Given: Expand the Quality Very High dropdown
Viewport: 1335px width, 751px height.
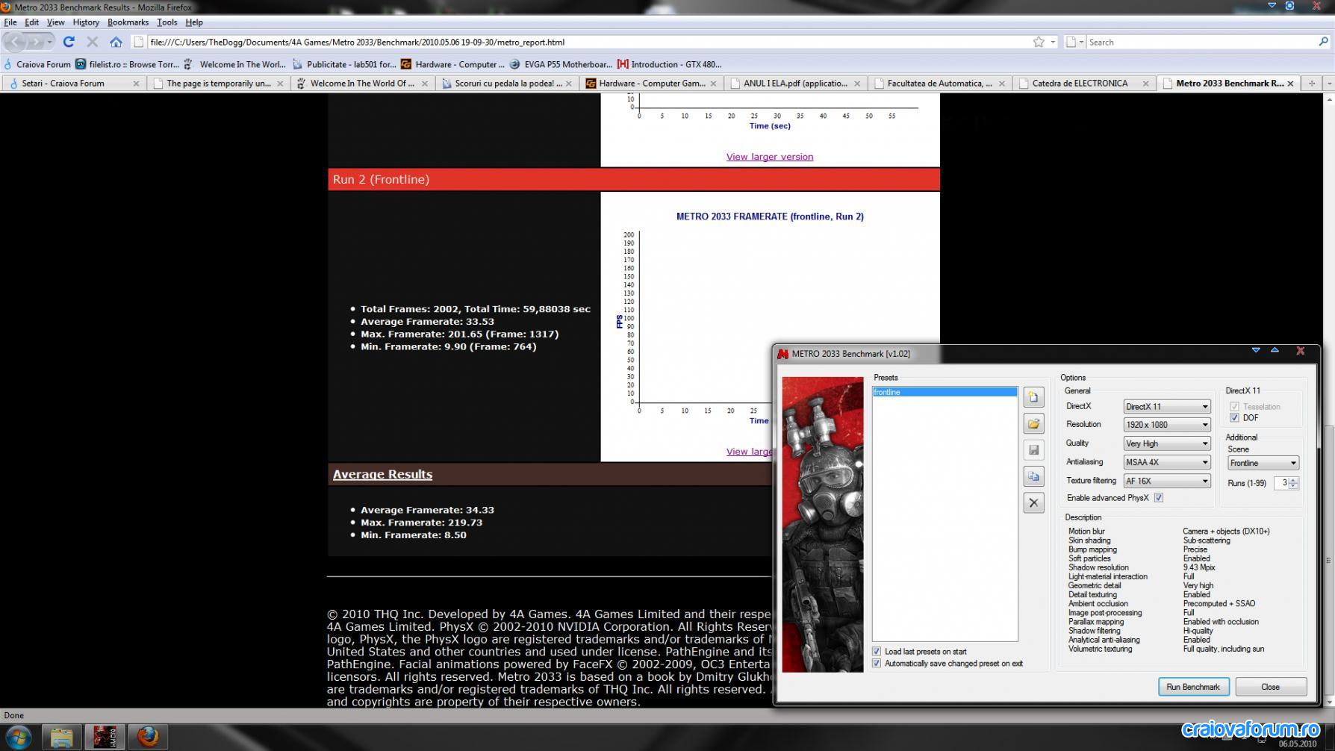Looking at the screenshot, I should coord(1167,443).
